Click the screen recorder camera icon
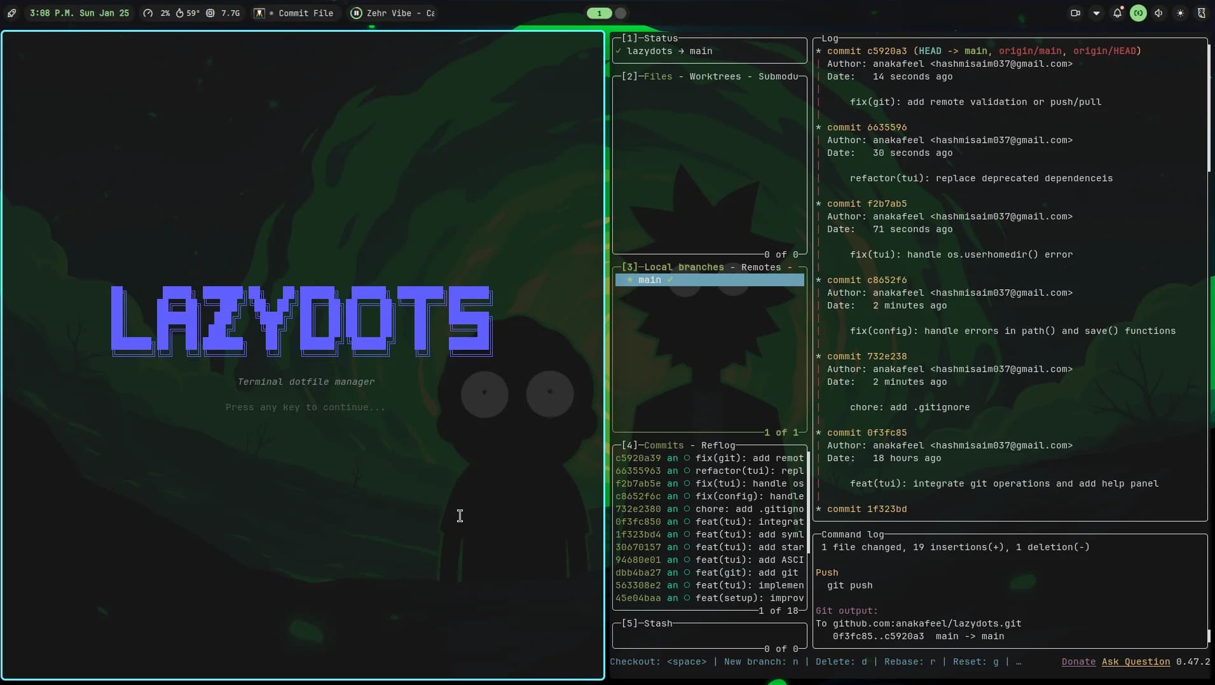 (x=1075, y=13)
